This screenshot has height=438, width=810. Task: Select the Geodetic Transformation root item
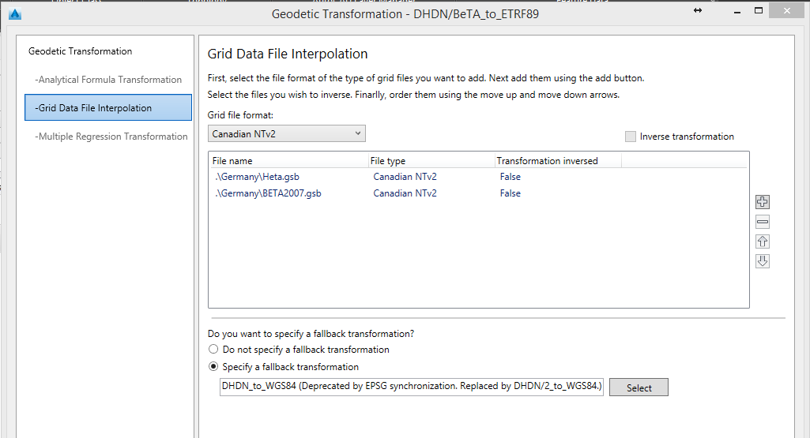tap(80, 51)
